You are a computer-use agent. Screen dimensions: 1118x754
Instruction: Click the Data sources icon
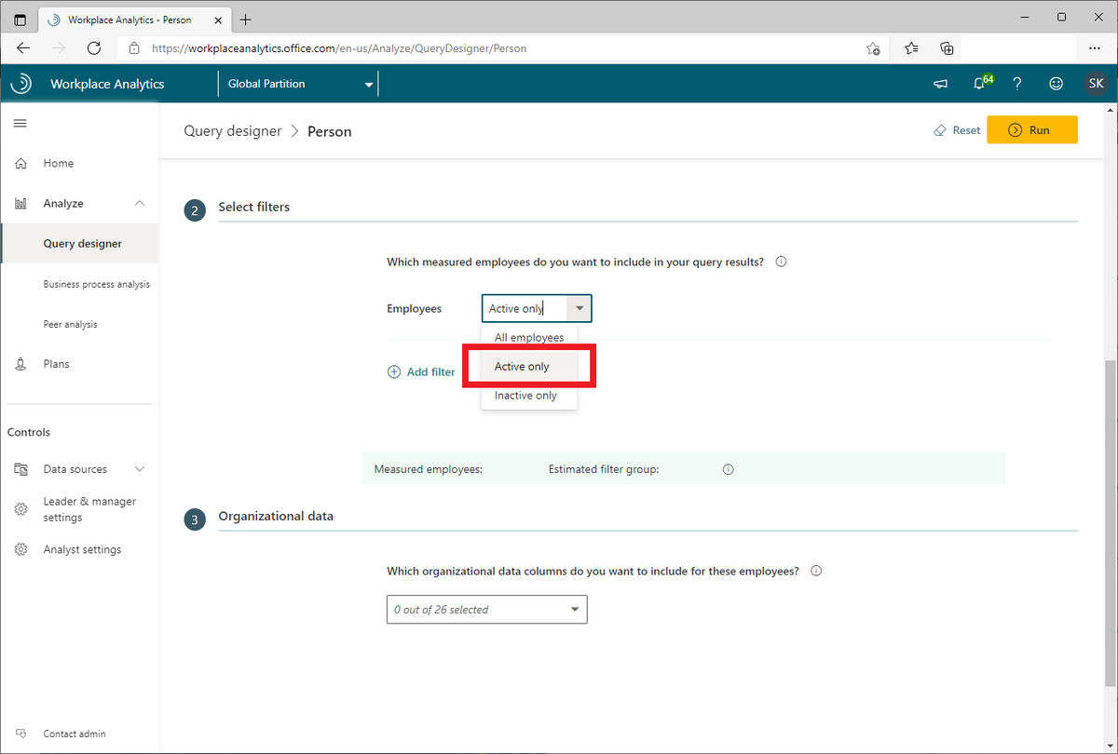pos(20,470)
